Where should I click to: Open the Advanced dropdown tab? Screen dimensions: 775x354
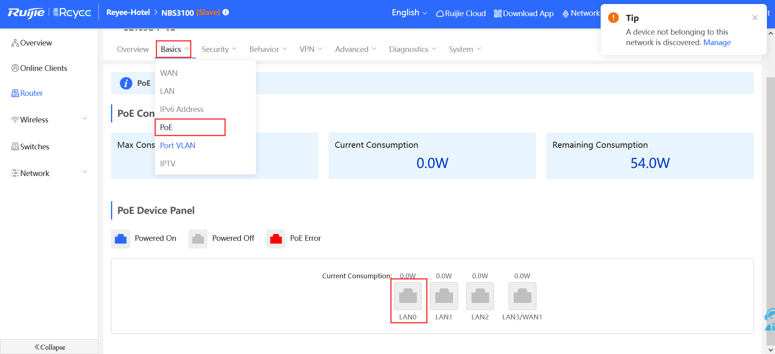356,49
